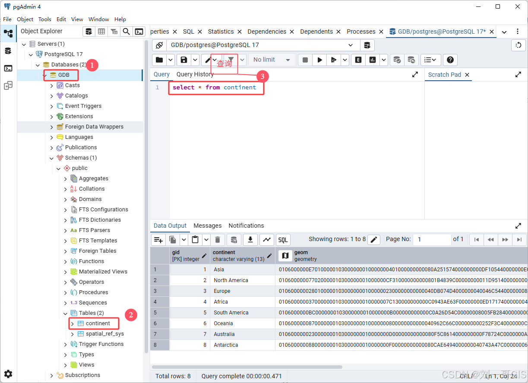
Task: Open the Query Tool from Object Explorer header
Action: pos(89,31)
